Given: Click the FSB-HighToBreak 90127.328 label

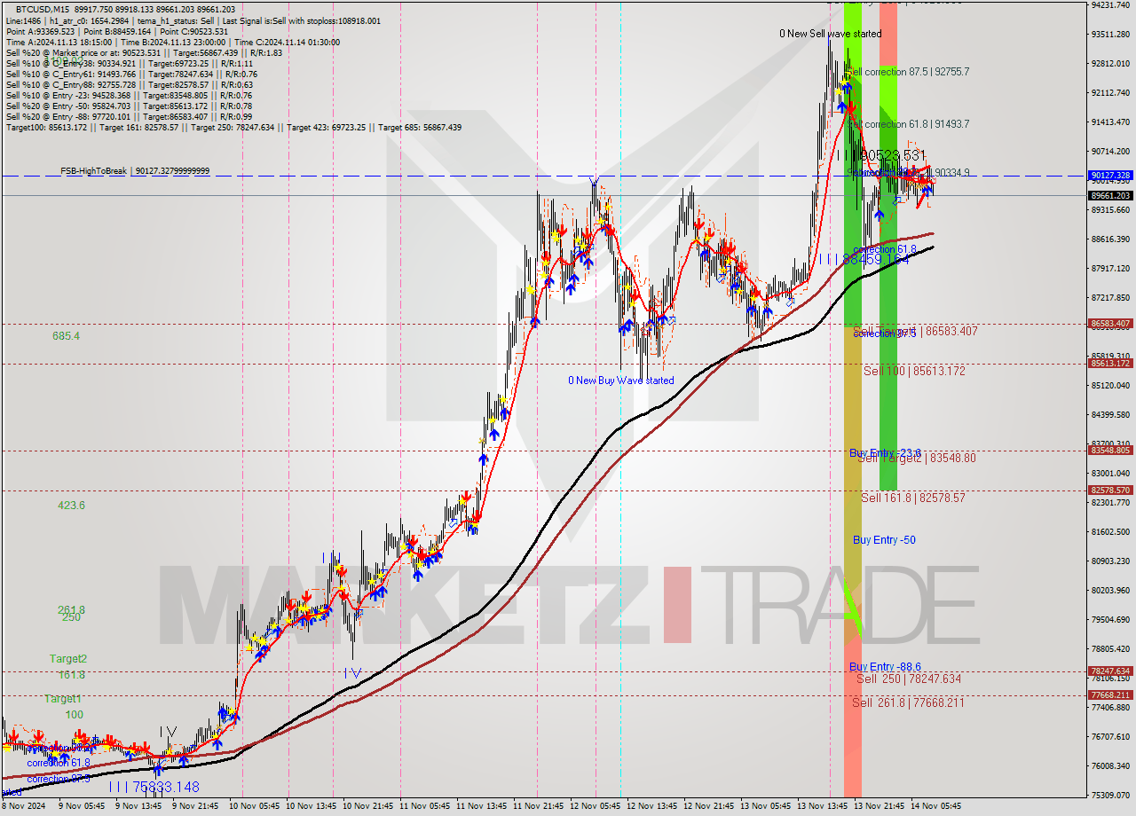Looking at the screenshot, I should 135,170.
